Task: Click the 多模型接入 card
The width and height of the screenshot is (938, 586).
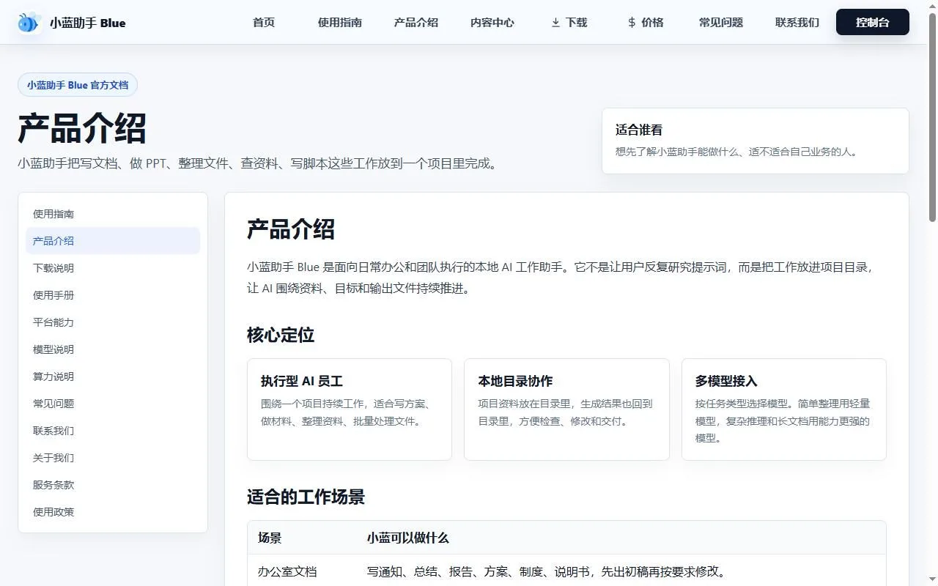Action: tap(784, 409)
